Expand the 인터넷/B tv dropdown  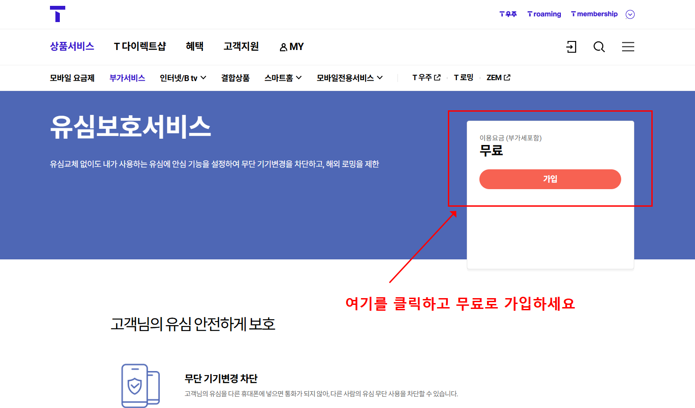point(183,78)
